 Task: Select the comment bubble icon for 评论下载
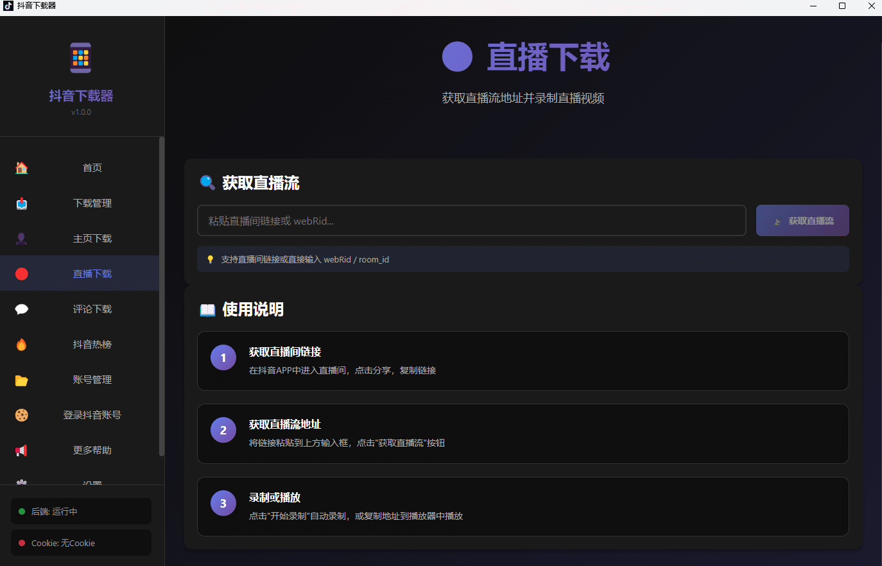21,309
